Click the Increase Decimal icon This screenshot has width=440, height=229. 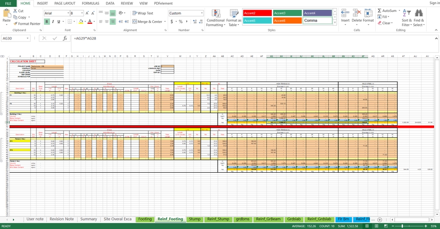click(195, 22)
